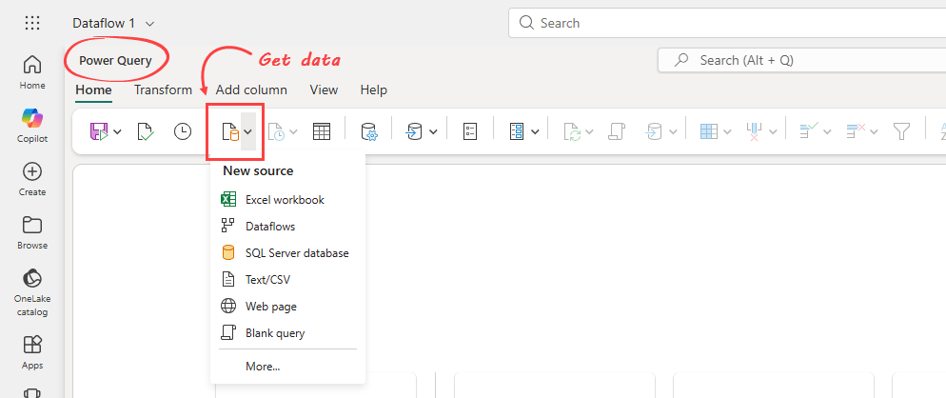The width and height of the screenshot is (946, 398).
Task: Expand the choose columns dropdown arrow
Action: tap(727, 131)
